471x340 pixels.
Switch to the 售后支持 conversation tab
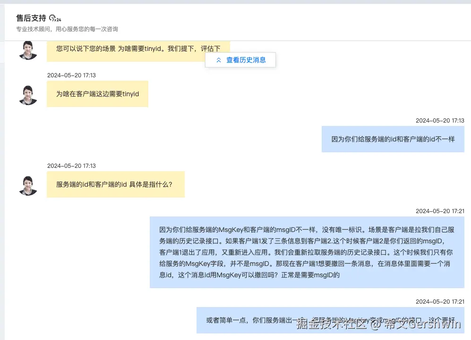tap(30, 18)
